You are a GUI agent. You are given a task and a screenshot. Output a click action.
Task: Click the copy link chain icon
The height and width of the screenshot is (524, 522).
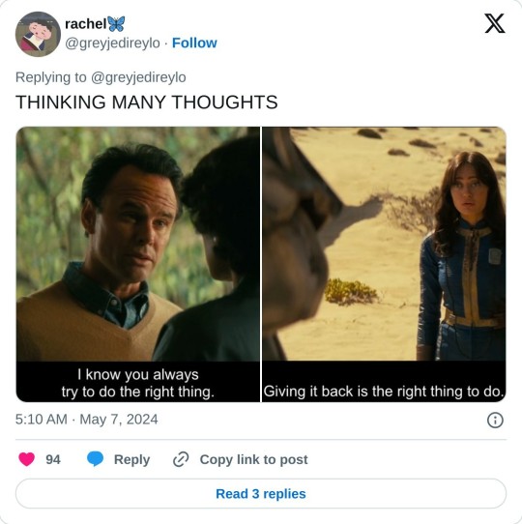pos(181,459)
